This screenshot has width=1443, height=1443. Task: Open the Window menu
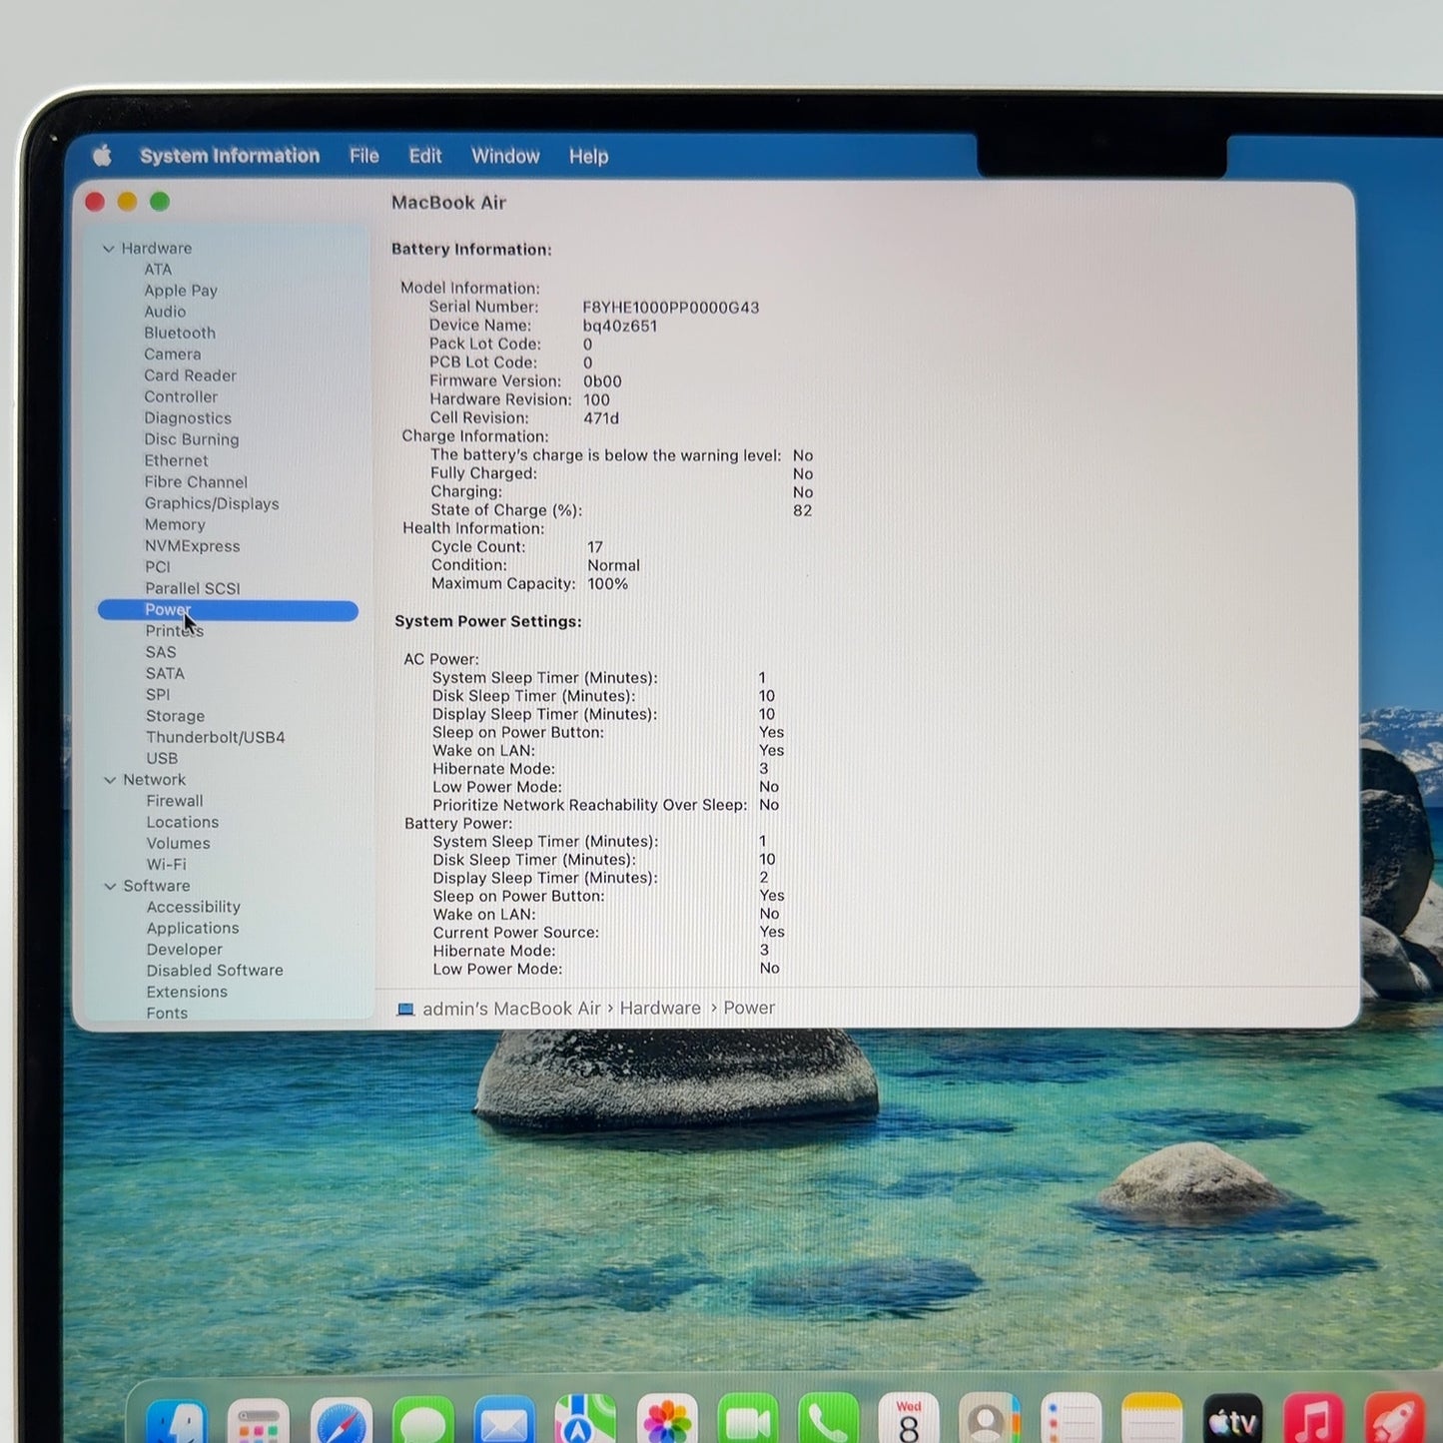tap(505, 156)
